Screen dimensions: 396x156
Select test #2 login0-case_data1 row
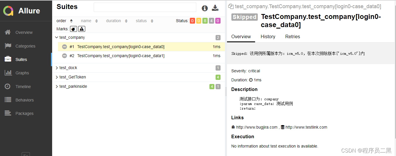(141, 56)
